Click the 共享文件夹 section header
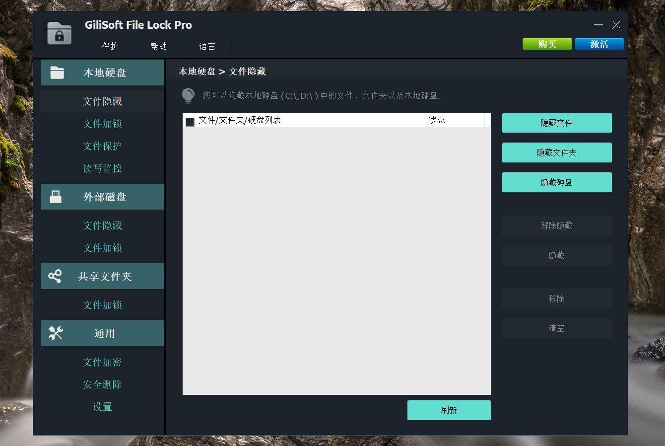This screenshot has height=446, width=665. [102, 276]
